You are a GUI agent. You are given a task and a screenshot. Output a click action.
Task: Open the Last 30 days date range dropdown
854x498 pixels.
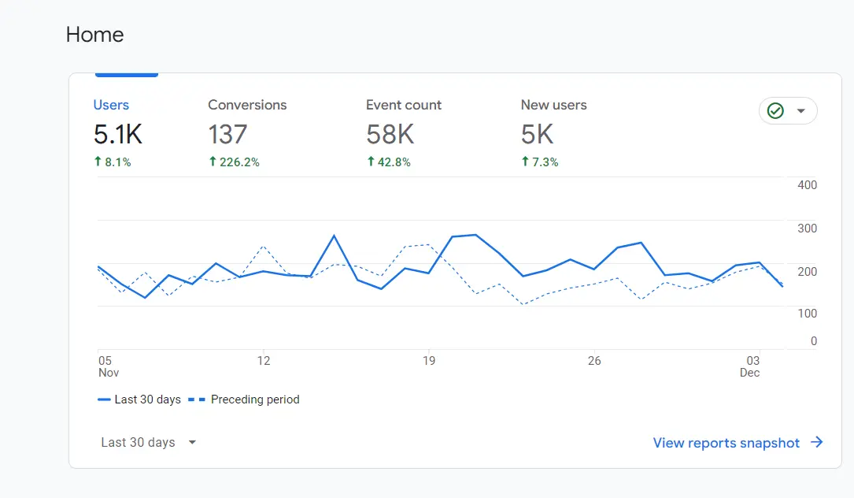pyautogui.click(x=137, y=442)
